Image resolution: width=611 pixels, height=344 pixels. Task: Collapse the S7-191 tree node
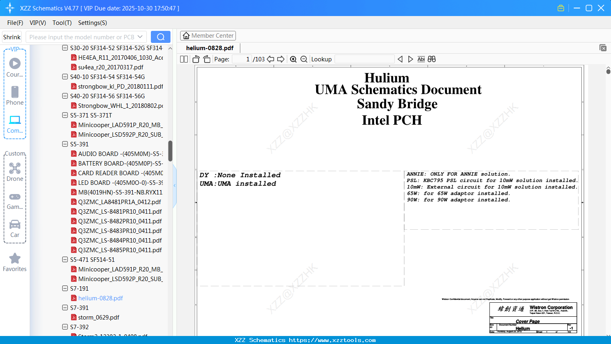[x=65, y=288]
